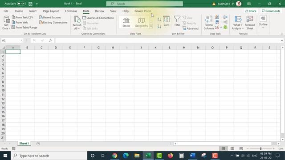Open the Windows Start menu
Image resolution: width=285 pixels, height=160 pixels.
tap(5, 156)
